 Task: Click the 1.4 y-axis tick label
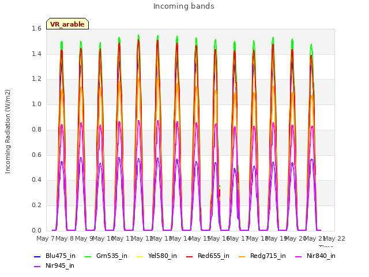click(x=36, y=54)
